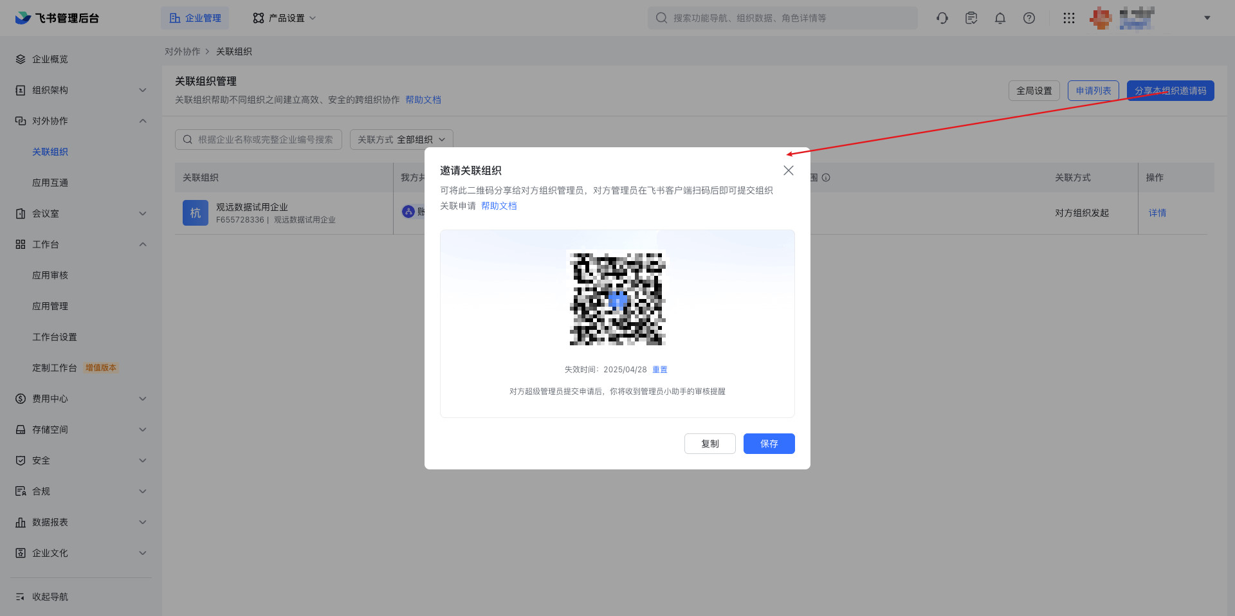Screen dimensions: 1235x616
Task: Expand the 产品设置 dropdown menu
Action: coord(284,18)
